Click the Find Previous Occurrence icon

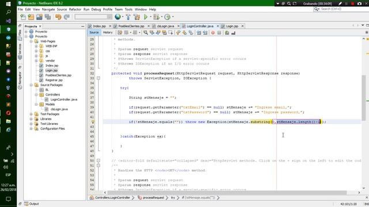(152, 33)
